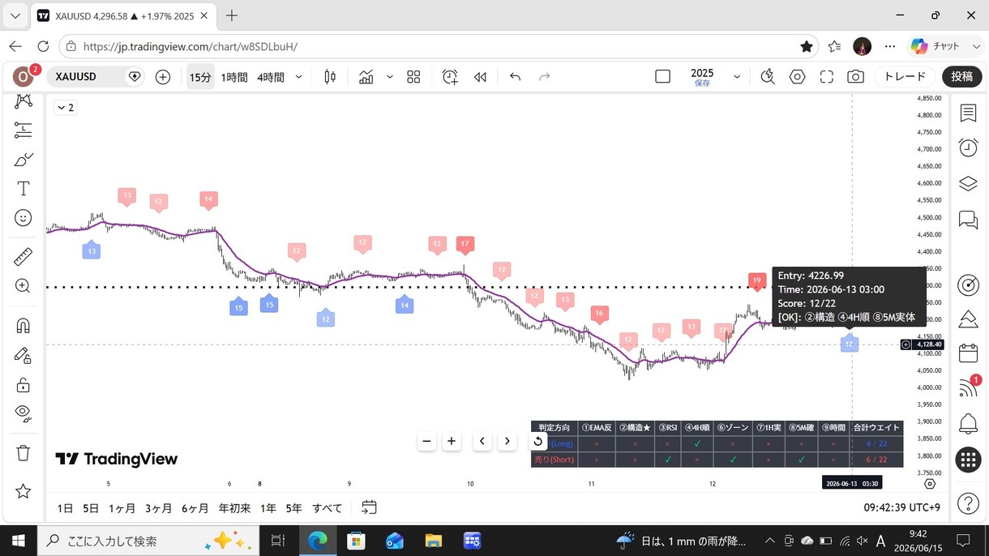
Task: Click the red signal marker labeled 17
Action: click(x=465, y=244)
